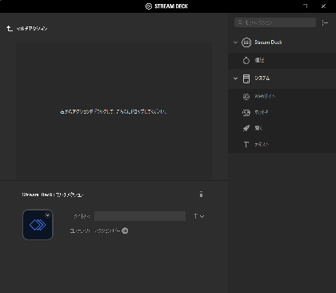
Task: Click the restore window button
Action: (x=306, y=6)
